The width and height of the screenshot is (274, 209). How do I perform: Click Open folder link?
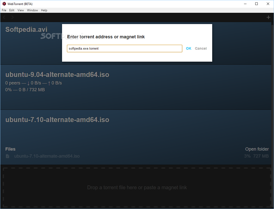(257, 149)
